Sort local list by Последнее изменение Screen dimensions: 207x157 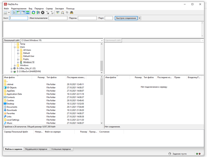click(76, 78)
